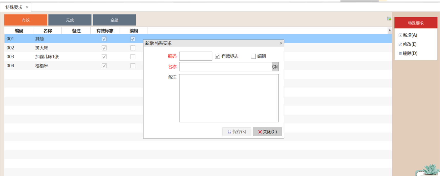Close the 新增 特殊要求 dialog with X
The image size is (440, 176).
281,43
